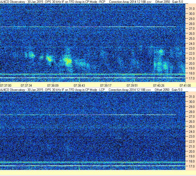Click the 26.0 frequency label in LCP panel

click(x=191, y=121)
